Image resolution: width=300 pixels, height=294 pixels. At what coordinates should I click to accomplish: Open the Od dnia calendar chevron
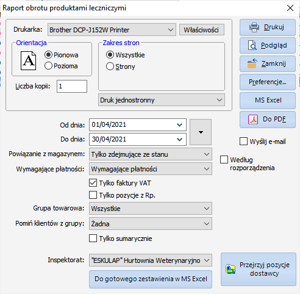[x=179, y=125]
